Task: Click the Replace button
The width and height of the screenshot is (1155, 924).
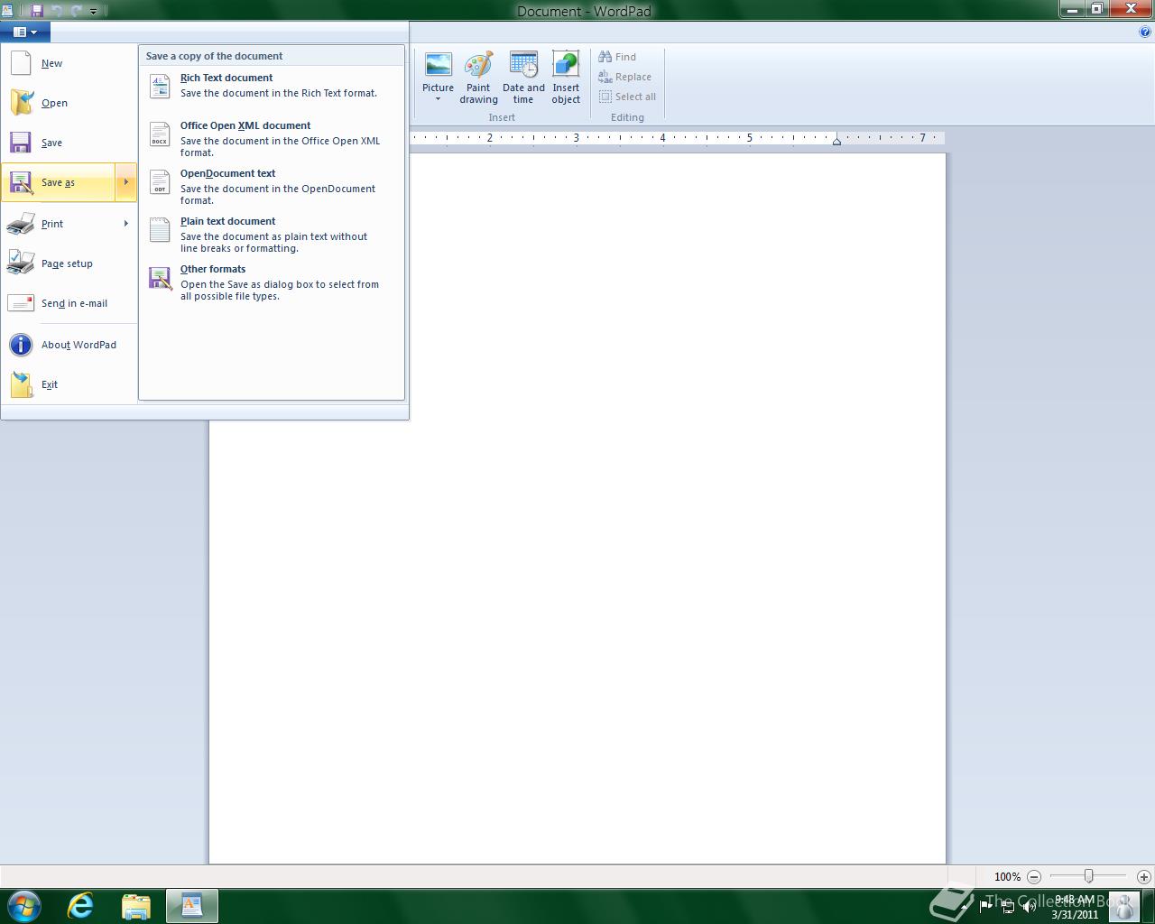Action: click(x=624, y=77)
